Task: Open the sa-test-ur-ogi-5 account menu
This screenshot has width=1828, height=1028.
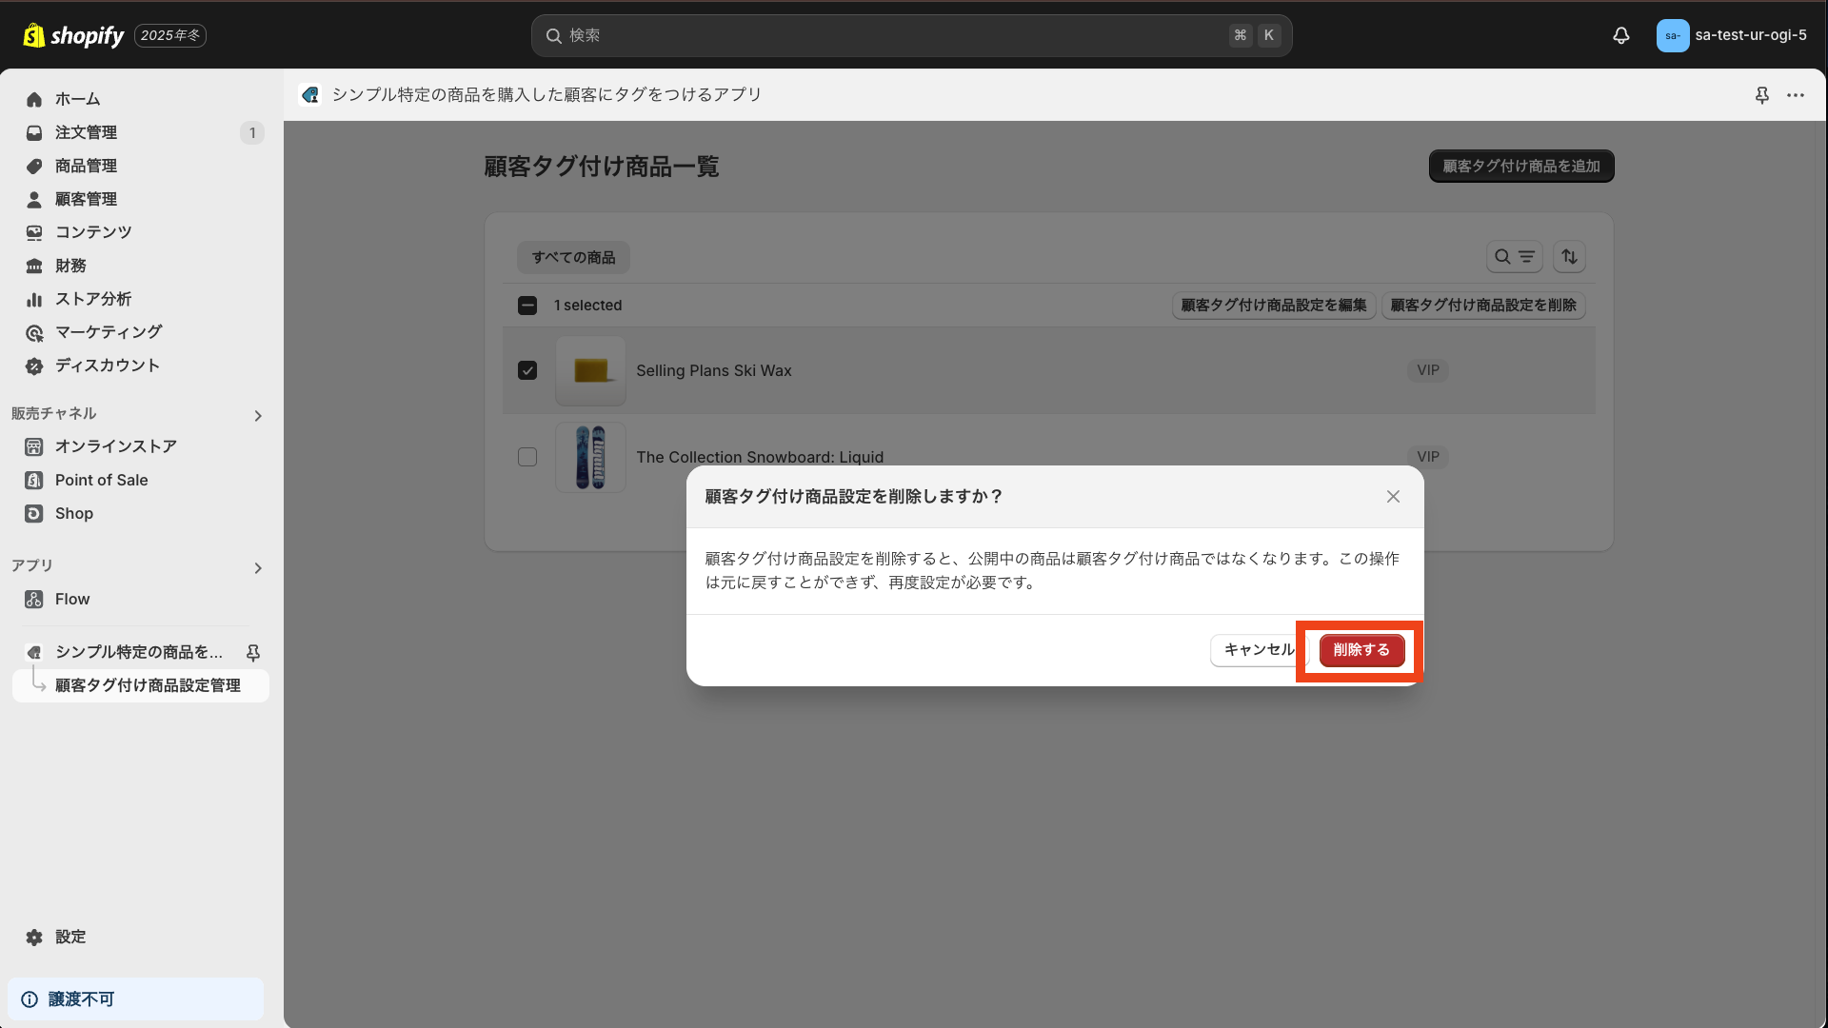Action: click(1731, 35)
